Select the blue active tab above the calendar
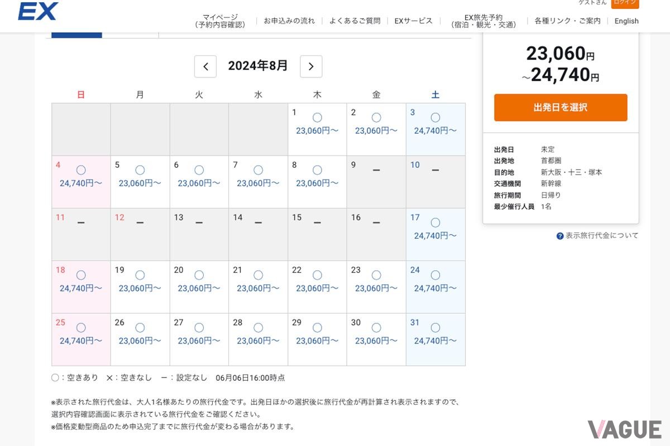This screenshot has width=670, height=446. pyautogui.click(x=76, y=35)
